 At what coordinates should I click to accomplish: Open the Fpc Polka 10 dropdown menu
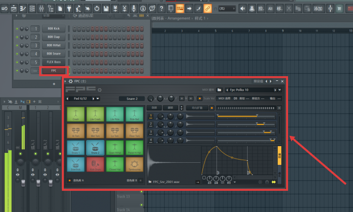280,90
